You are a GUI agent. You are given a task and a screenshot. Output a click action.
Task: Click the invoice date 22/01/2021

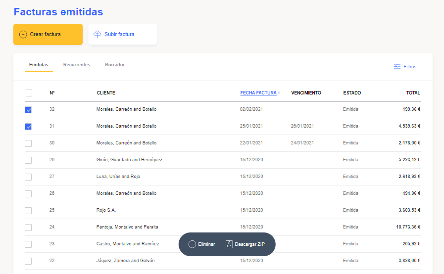[x=251, y=143]
